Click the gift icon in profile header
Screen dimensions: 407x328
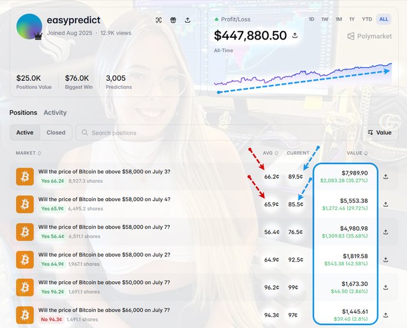point(173,20)
